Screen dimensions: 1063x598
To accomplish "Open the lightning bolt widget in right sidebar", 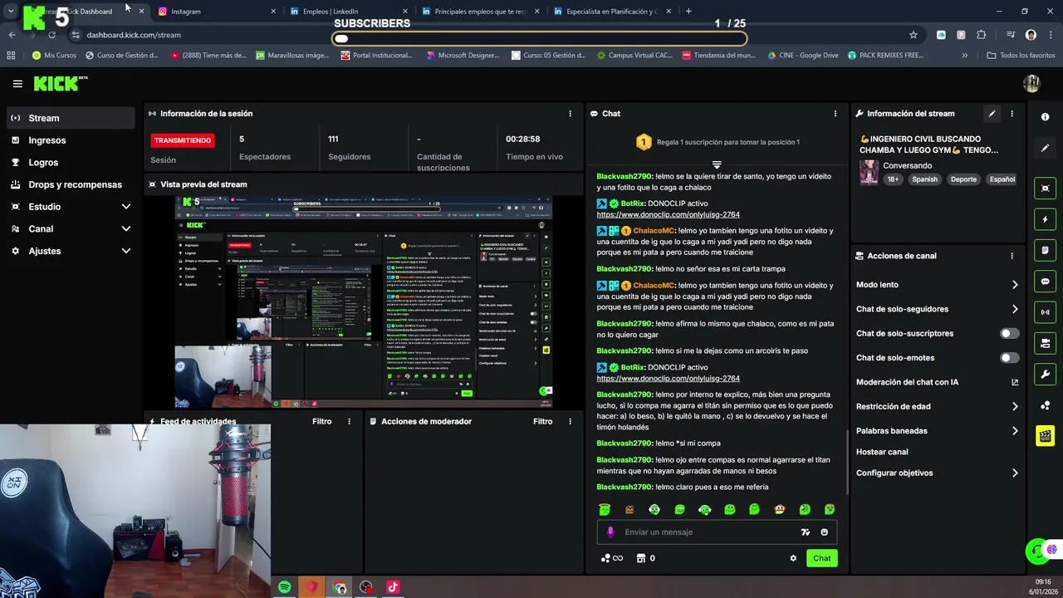I will [1045, 219].
